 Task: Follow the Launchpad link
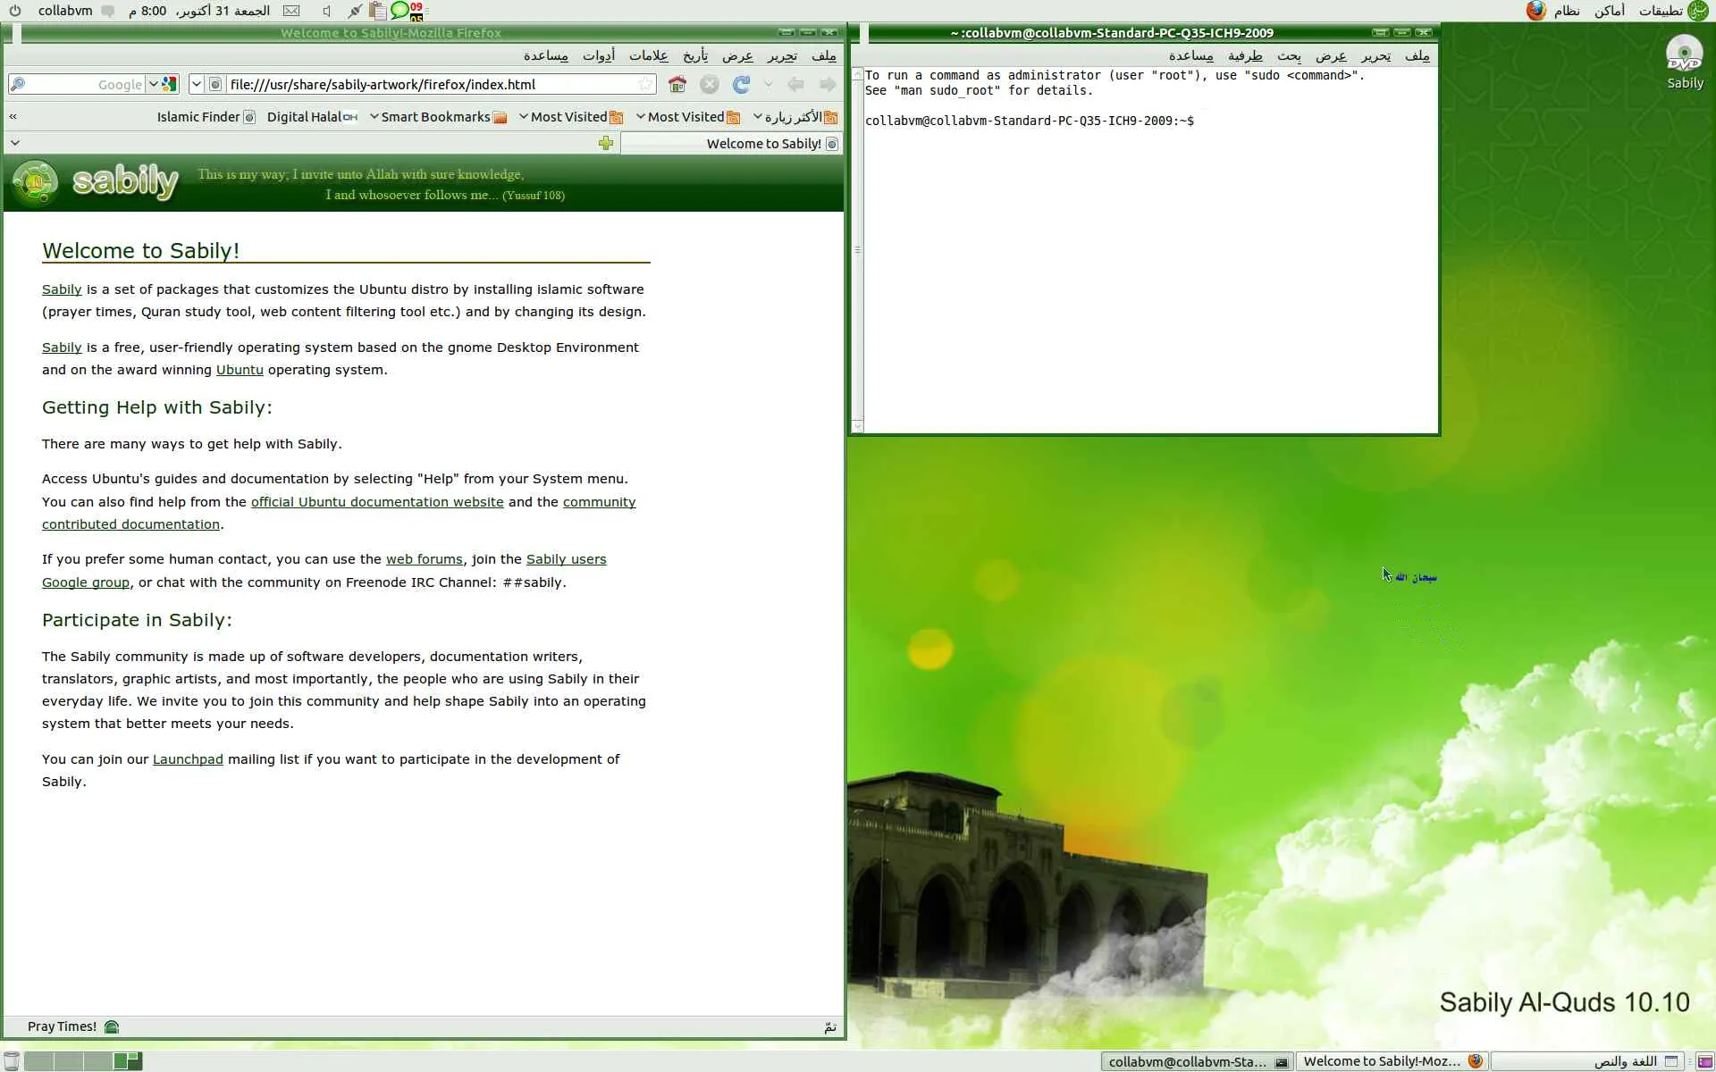pyautogui.click(x=188, y=758)
